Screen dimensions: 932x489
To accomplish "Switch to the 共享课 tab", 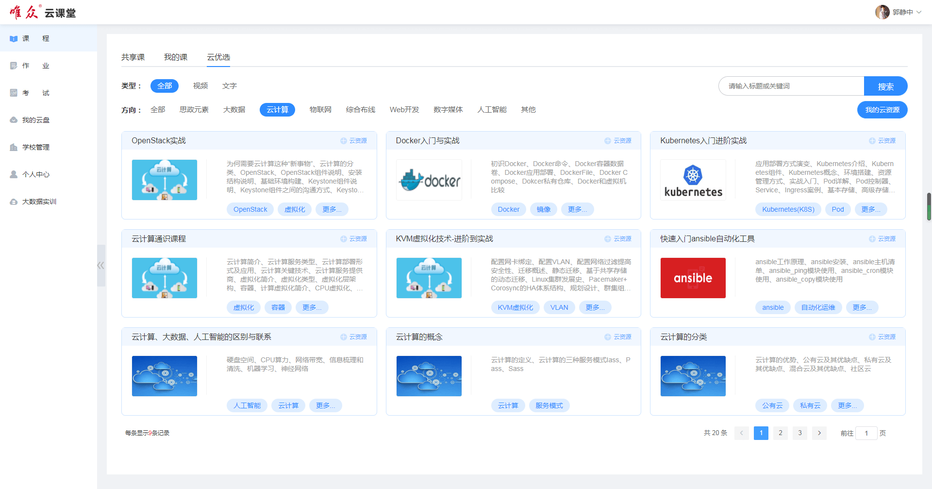I will (133, 57).
